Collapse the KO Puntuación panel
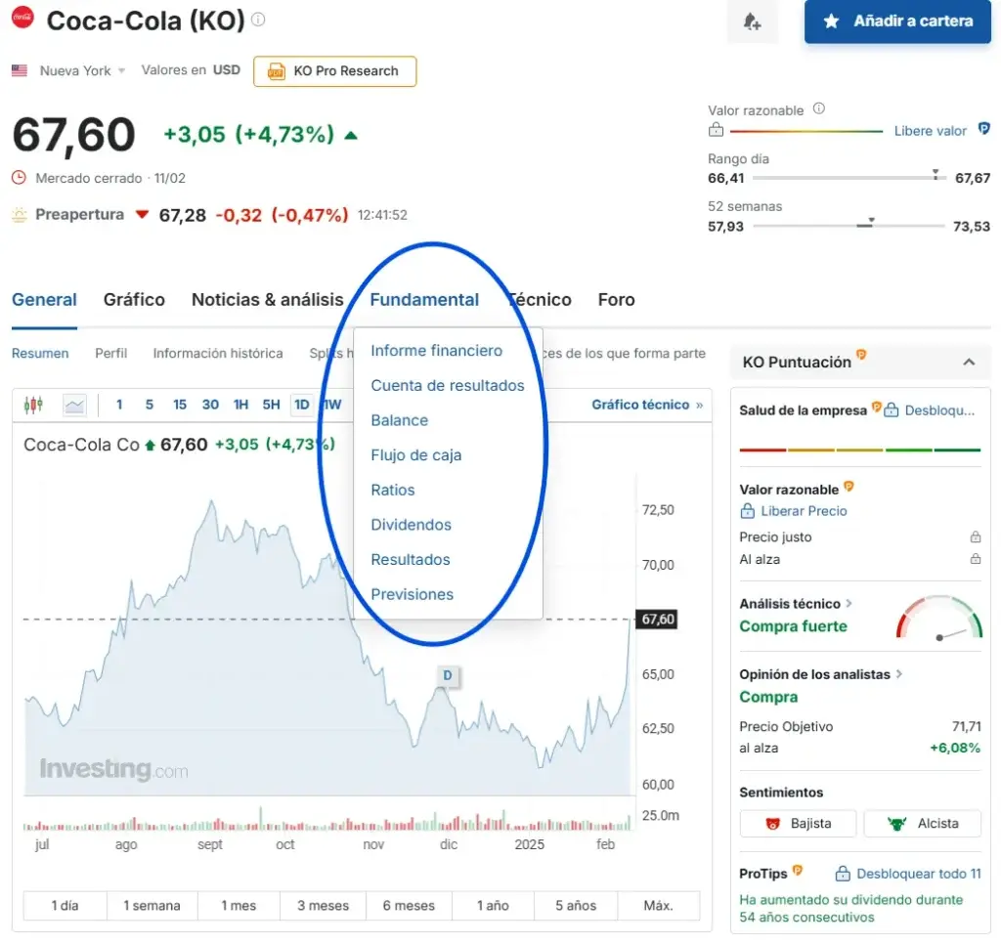The height and width of the screenshot is (944, 1001). (x=969, y=363)
